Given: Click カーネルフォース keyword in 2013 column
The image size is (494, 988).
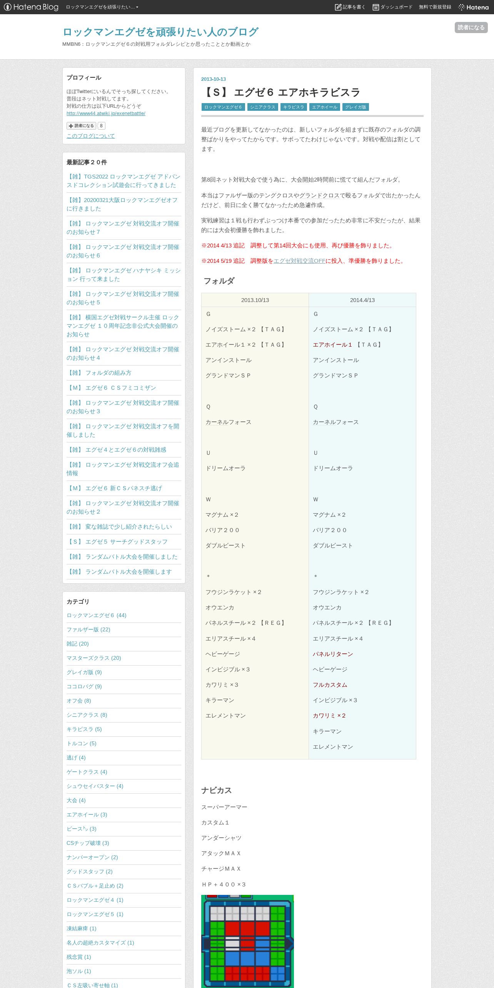Looking at the screenshot, I should pyautogui.click(x=229, y=422).
